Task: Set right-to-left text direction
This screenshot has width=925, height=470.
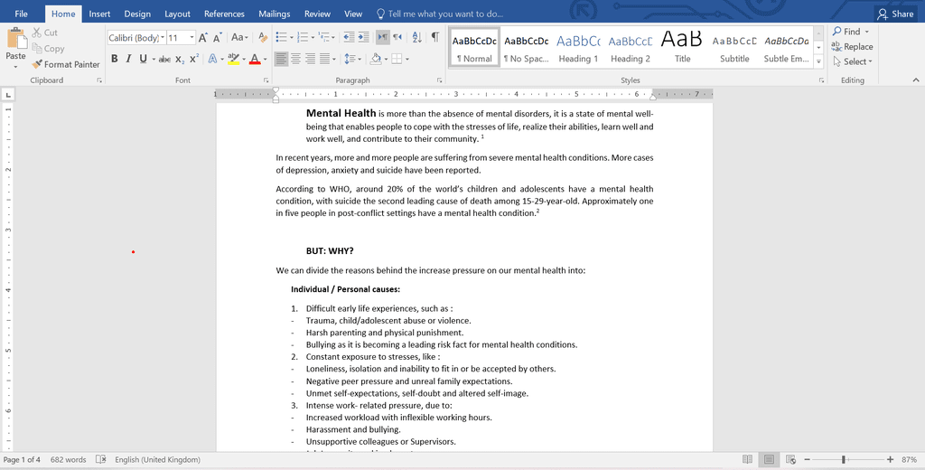Action: tap(397, 37)
